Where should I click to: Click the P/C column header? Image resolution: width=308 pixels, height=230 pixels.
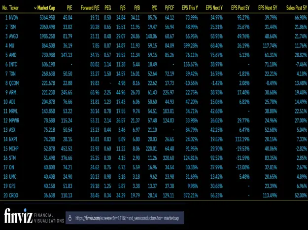tap(154, 8)
